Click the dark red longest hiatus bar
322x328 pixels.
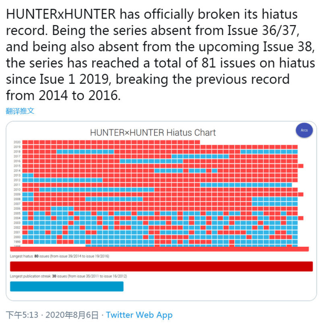(x=161, y=266)
